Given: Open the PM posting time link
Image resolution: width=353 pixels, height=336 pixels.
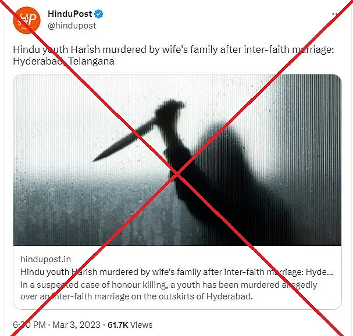Looking at the screenshot, I should point(29,325).
